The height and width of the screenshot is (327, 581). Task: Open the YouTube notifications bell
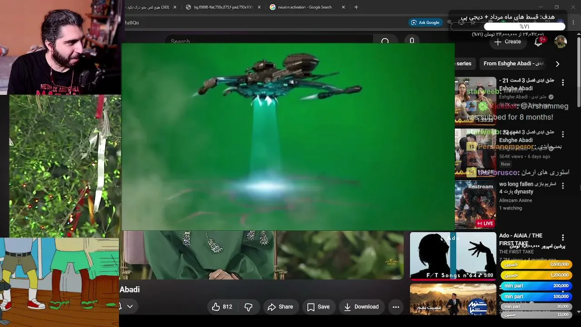click(x=538, y=42)
